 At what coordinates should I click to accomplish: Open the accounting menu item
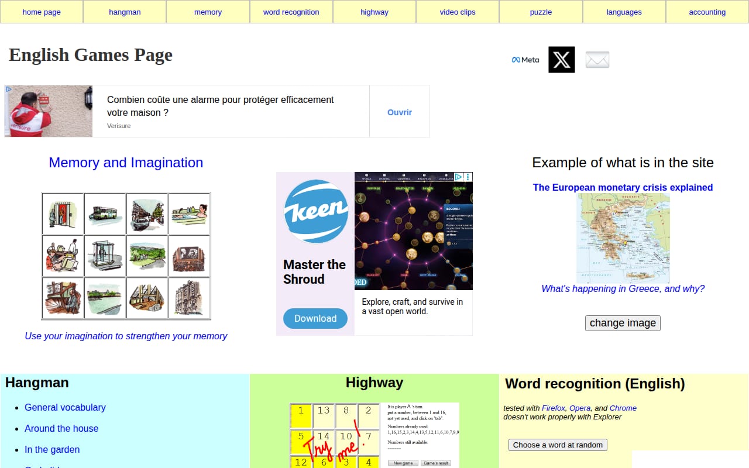coord(707,12)
